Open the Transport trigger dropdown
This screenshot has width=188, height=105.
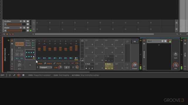[x=46, y=67]
